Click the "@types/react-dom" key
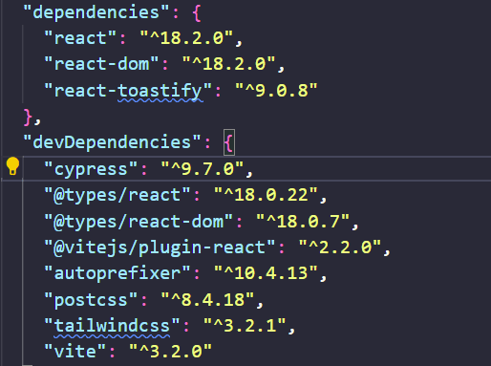Image resolution: width=491 pixels, height=366 pixels. (139, 222)
